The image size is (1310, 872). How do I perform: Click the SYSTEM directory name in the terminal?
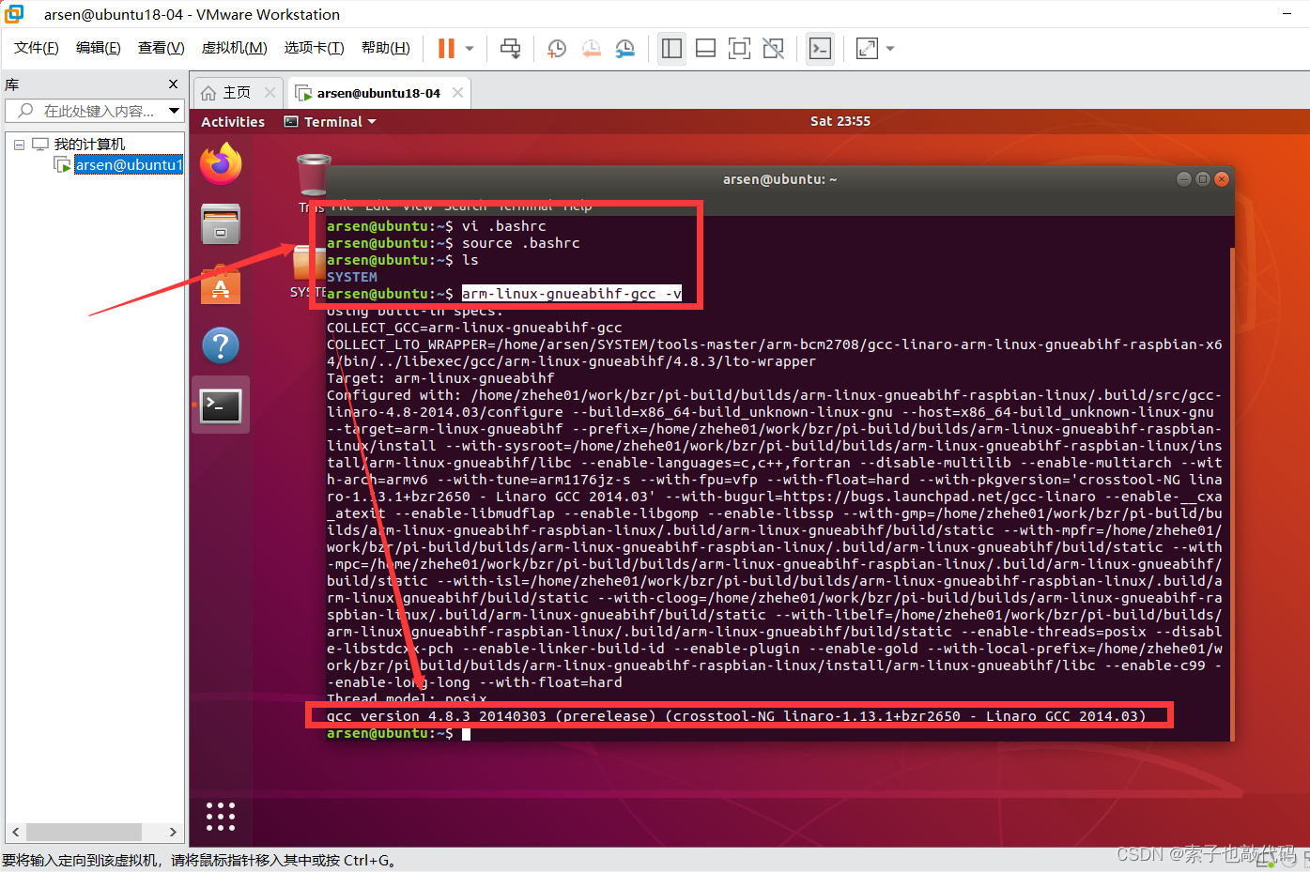pyautogui.click(x=352, y=277)
